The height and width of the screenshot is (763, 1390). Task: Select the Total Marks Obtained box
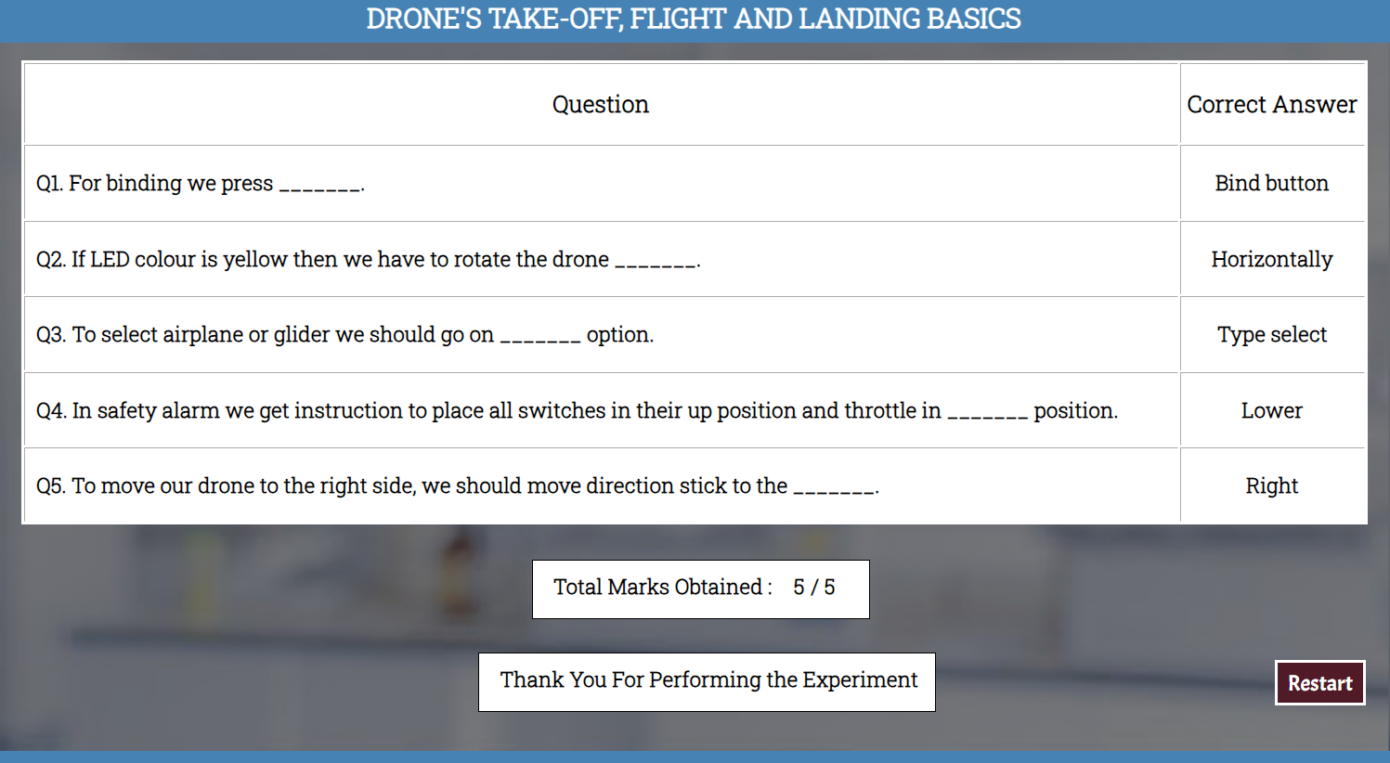click(x=701, y=588)
